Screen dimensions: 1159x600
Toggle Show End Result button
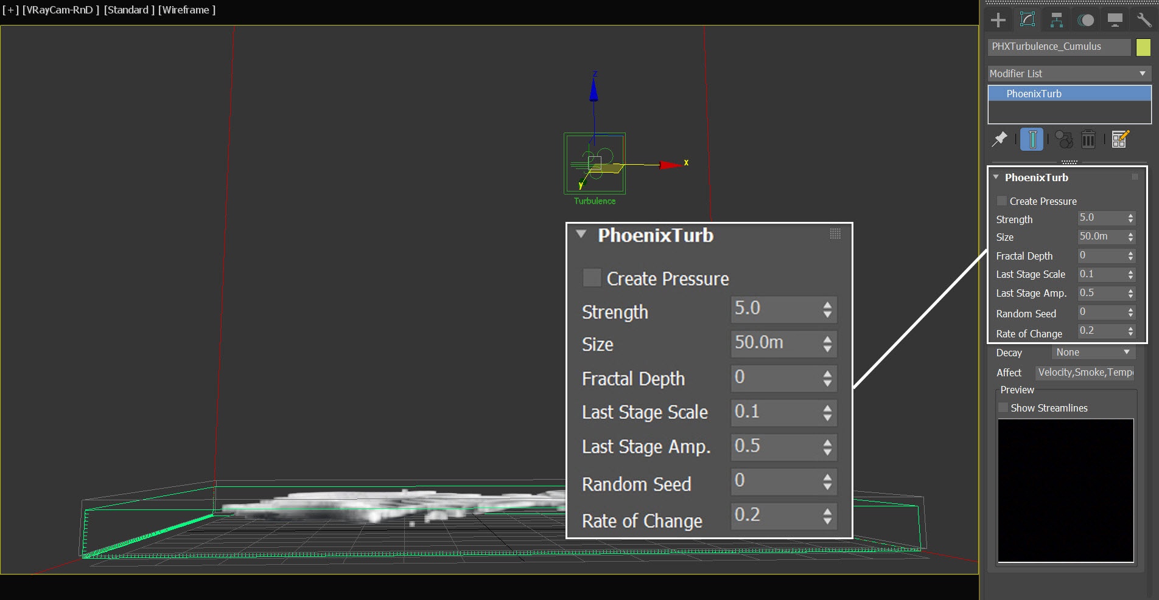point(1032,139)
